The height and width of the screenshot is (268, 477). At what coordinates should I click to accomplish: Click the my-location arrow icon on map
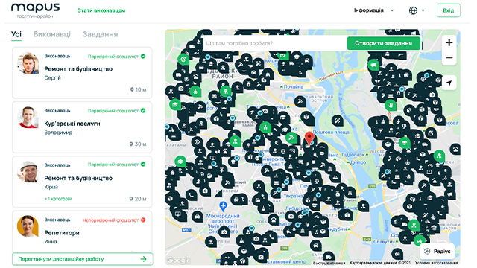point(449,83)
